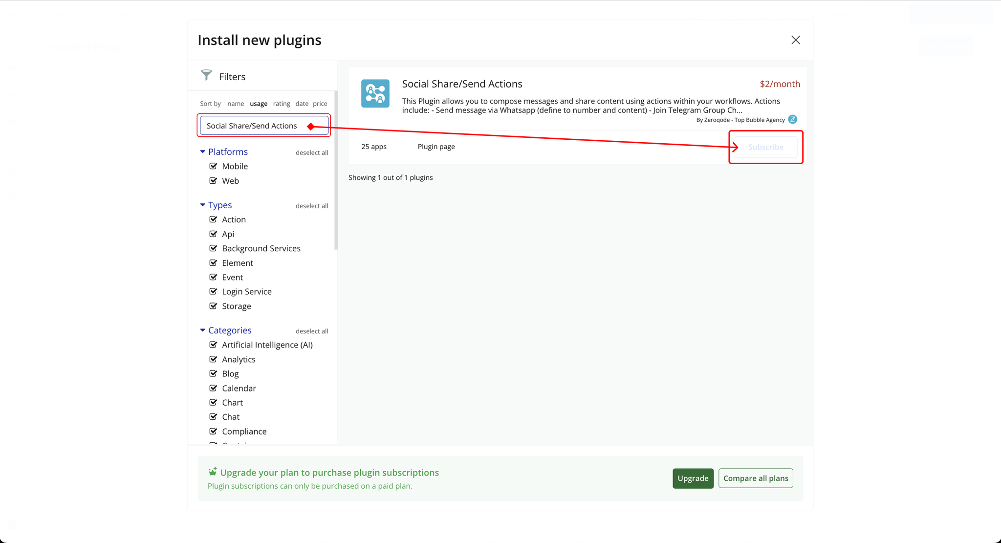
Task: Open Compare all plans
Action: (x=755, y=478)
